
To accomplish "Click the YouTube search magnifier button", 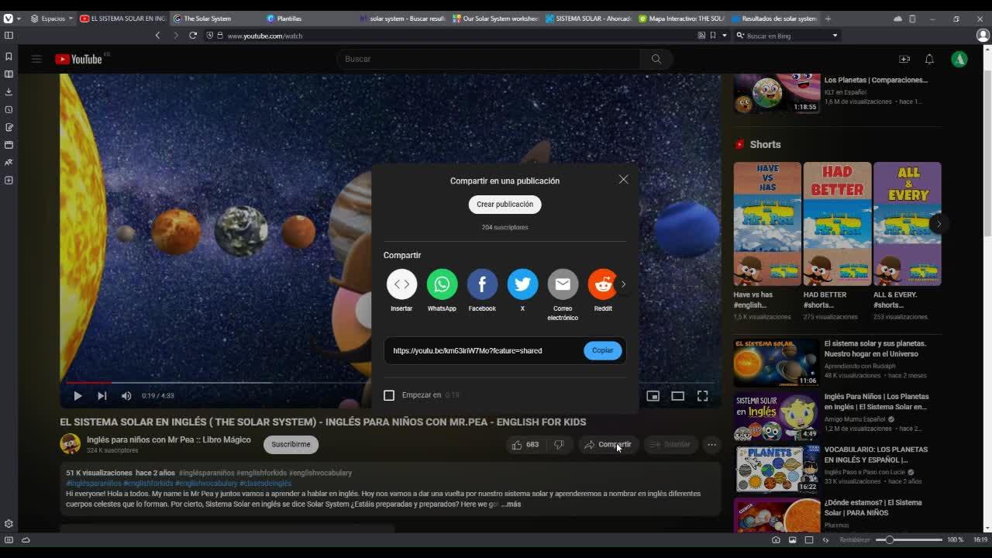I will pyautogui.click(x=656, y=59).
